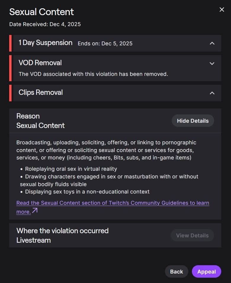This screenshot has width=231, height=283.
Task: Close the Sexual Content dialog
Action: pyautogui.click(x=222, y=9)
